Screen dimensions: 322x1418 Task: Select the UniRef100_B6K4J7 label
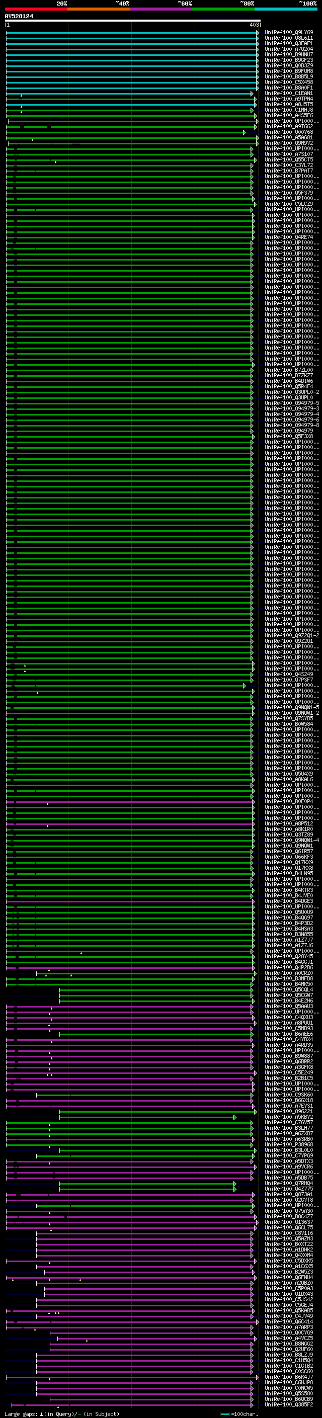[x=288, y=1376]
